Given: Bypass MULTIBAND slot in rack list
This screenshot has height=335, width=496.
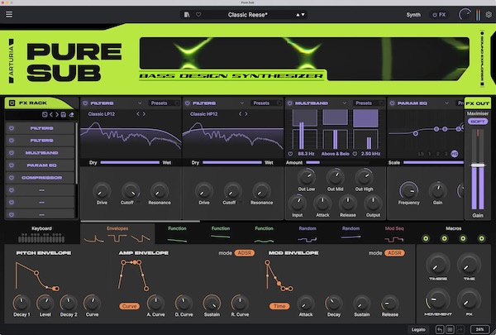Looking at the screenshot, I should click(12, 153).
